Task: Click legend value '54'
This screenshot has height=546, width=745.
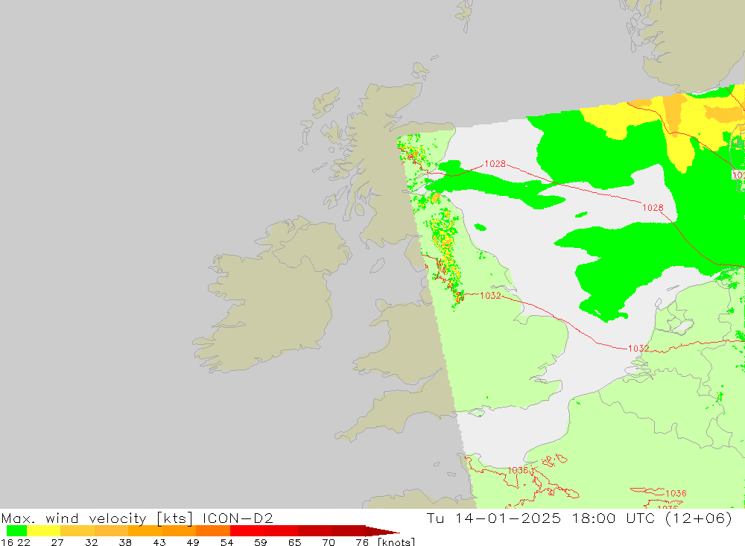Action: pyautogui.click(x=226, y=542)
